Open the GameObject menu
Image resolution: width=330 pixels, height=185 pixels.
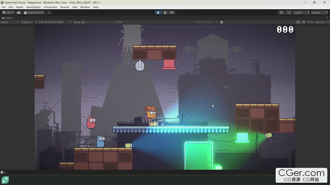[x=33, y=7]
